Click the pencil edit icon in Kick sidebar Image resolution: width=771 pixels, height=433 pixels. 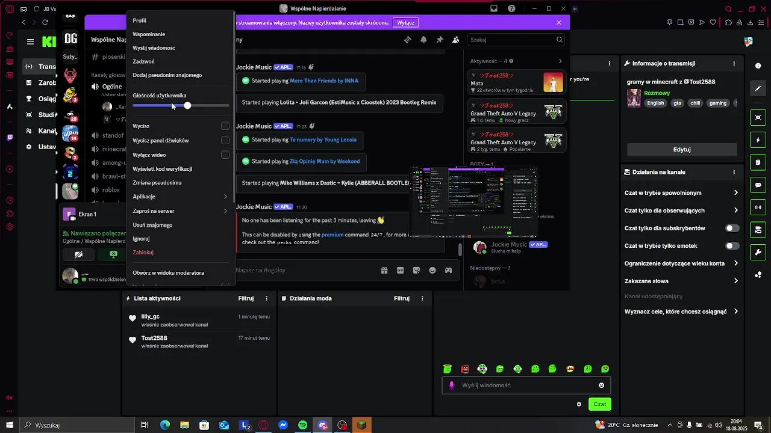tap(758, 88)
